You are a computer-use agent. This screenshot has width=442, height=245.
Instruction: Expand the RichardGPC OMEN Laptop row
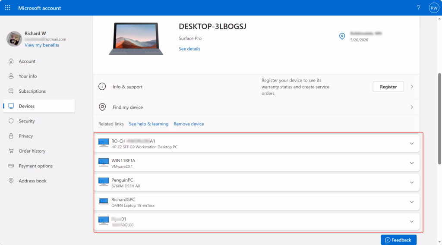pos(411,202)
